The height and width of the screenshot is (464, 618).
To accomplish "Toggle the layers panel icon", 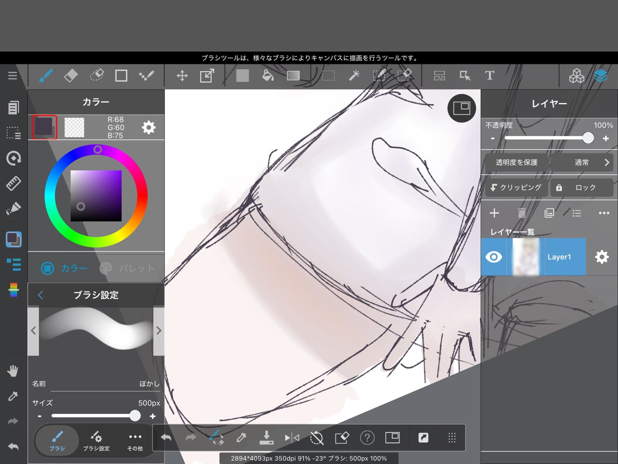I will (600, 76).
